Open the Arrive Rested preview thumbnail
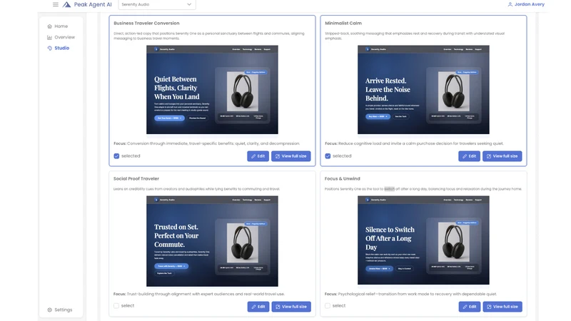The width and height of the screenshot is (571, 321). tap(423, 90)
